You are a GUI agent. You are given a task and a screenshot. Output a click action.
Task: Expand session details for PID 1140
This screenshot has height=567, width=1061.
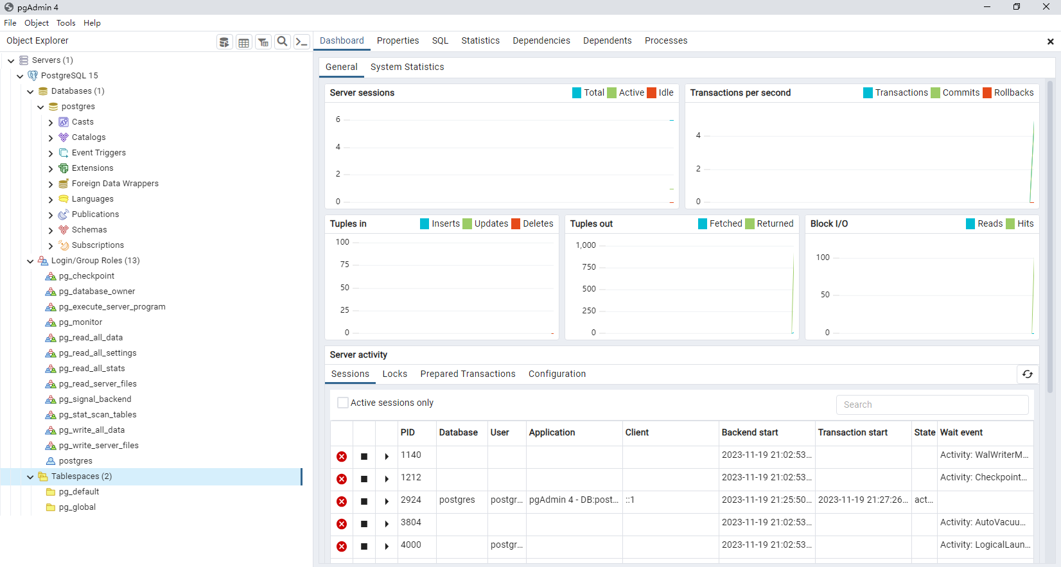[x=387, y=457]
